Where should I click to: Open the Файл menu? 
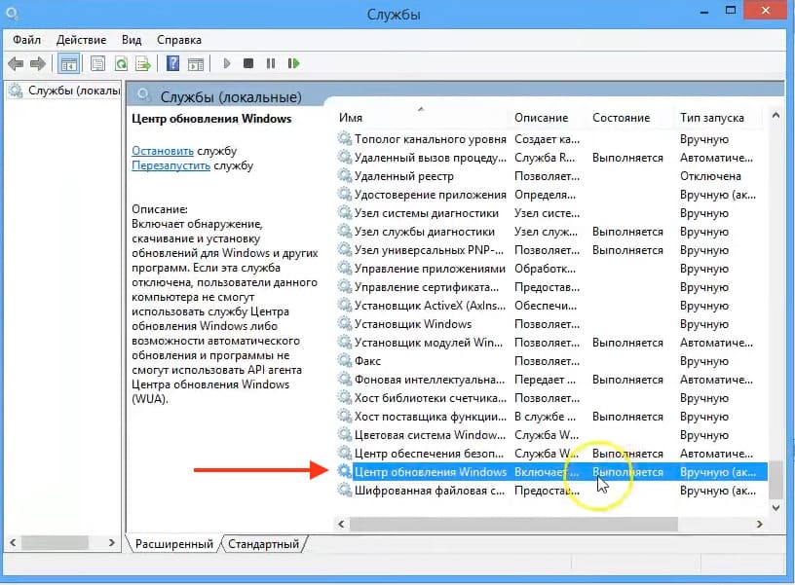coord(27,40)
